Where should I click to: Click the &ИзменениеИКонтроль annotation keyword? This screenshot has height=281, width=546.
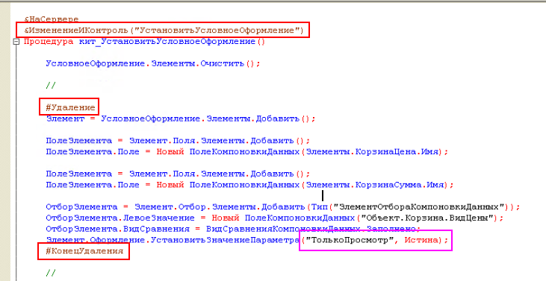(76, 31)
